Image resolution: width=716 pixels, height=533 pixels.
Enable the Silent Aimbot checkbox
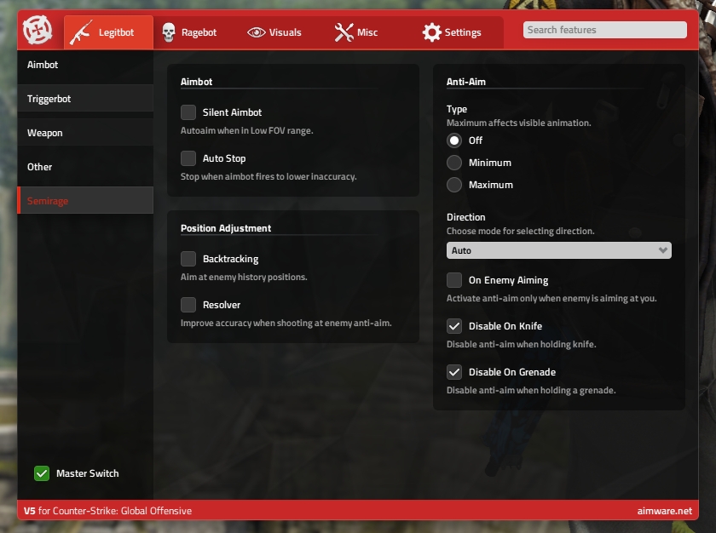click(x=188, y=112)
